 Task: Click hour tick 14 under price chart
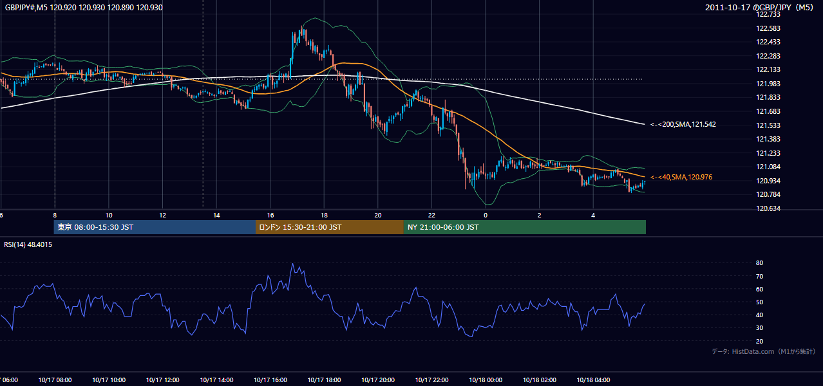216,215
